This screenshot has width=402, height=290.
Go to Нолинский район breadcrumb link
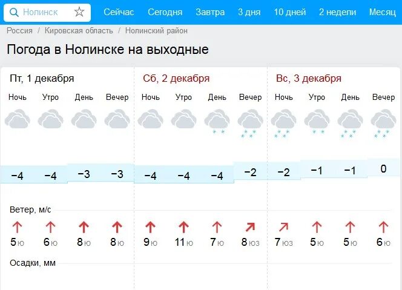pyautogui.click(x=156, y=30)
